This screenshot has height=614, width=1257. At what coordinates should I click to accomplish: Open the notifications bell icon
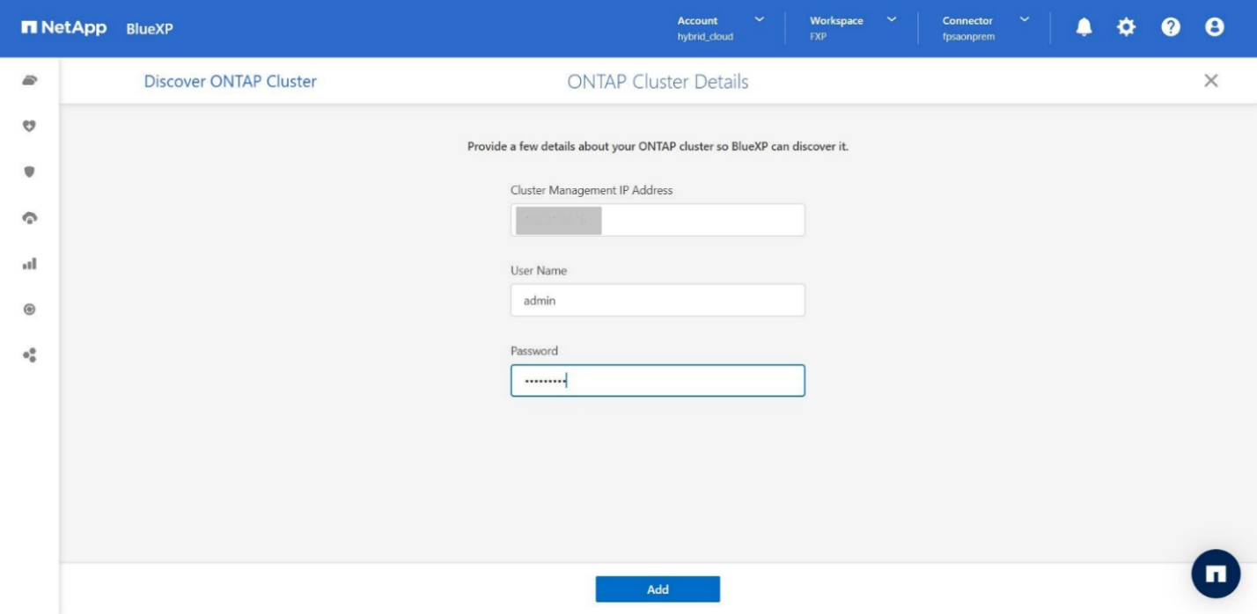point(1084,28)
